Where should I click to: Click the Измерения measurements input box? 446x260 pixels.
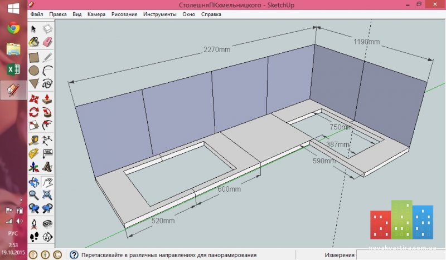click(x=401, y=255)
